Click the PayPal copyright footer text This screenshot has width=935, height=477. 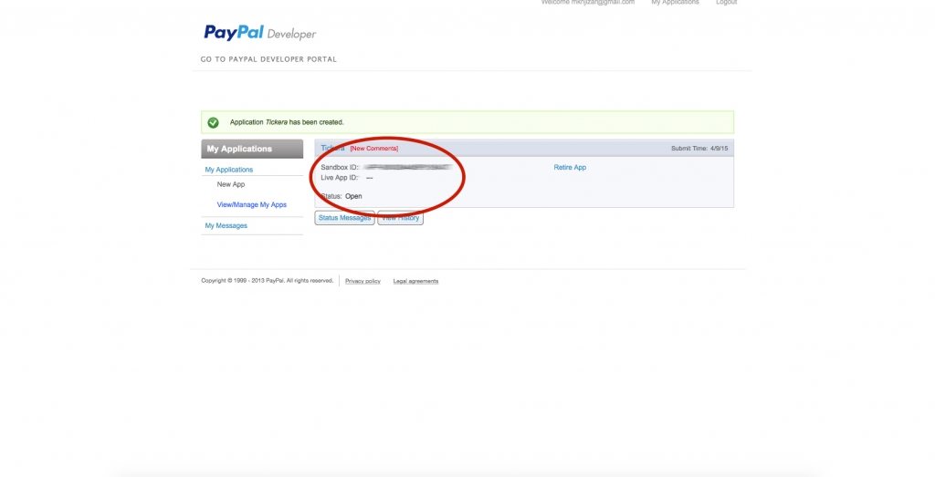click(x=268, y=281)
